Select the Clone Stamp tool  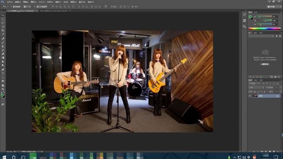[3, 46]
